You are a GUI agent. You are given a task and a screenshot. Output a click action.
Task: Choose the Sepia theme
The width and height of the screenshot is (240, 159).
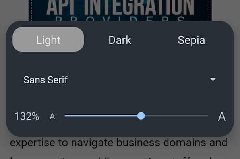(x=192, y=40)
